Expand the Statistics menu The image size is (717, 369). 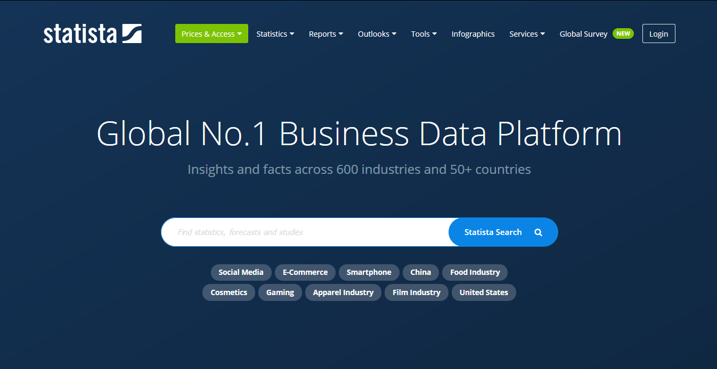[x=275, y=34]
